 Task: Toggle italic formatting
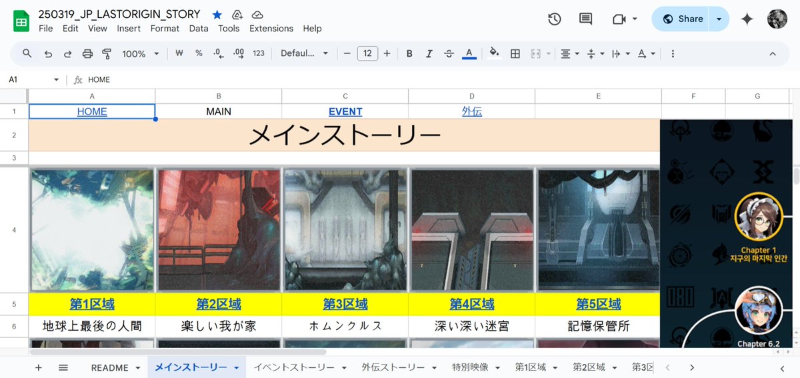[x=429, y=53]
